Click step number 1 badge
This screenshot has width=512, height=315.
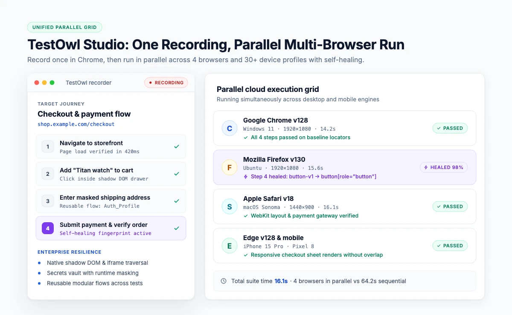(48, 146)
